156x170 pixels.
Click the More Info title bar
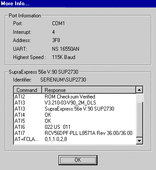pos(78,3)
